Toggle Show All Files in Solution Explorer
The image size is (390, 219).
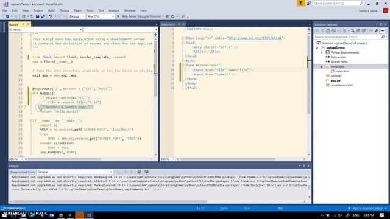(x=364, y=30)
